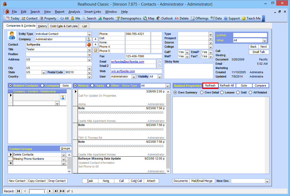Image resolution: width=290 pixels, height=196 pixels.
Task: Open the New Doc. dropdown
Action: coord(267,181)
